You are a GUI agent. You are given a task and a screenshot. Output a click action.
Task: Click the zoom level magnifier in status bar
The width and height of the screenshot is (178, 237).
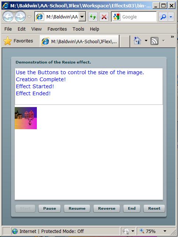(x=142, y=231)
